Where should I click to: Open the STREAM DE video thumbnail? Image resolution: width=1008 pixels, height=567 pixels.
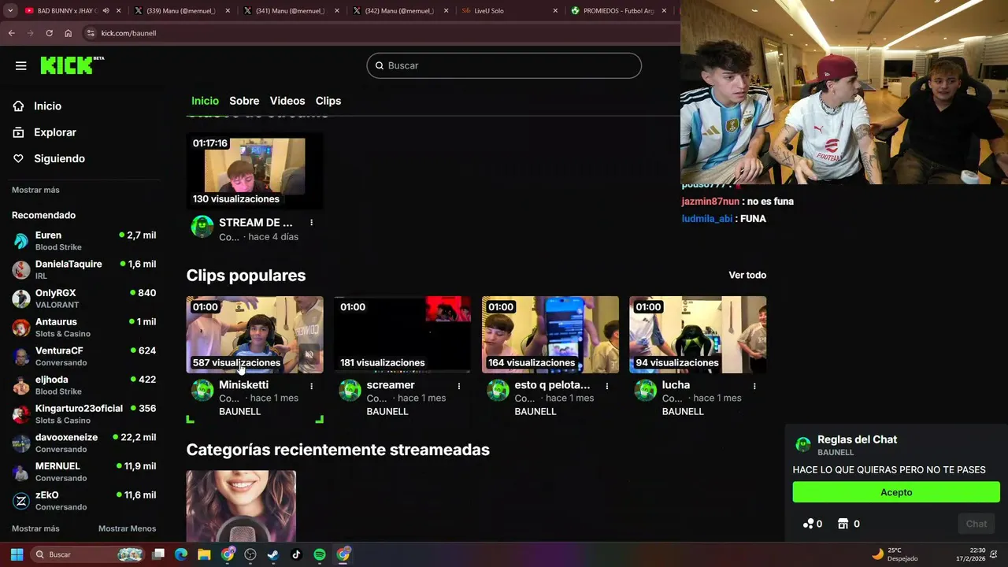[254, 170]
